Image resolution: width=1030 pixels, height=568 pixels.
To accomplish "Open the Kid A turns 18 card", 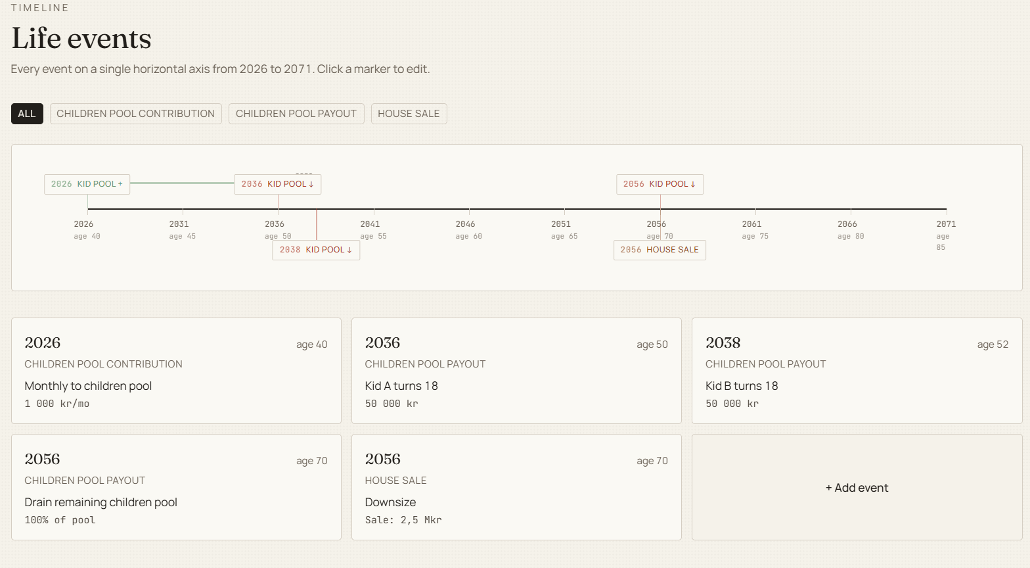I will pos(516,371).
